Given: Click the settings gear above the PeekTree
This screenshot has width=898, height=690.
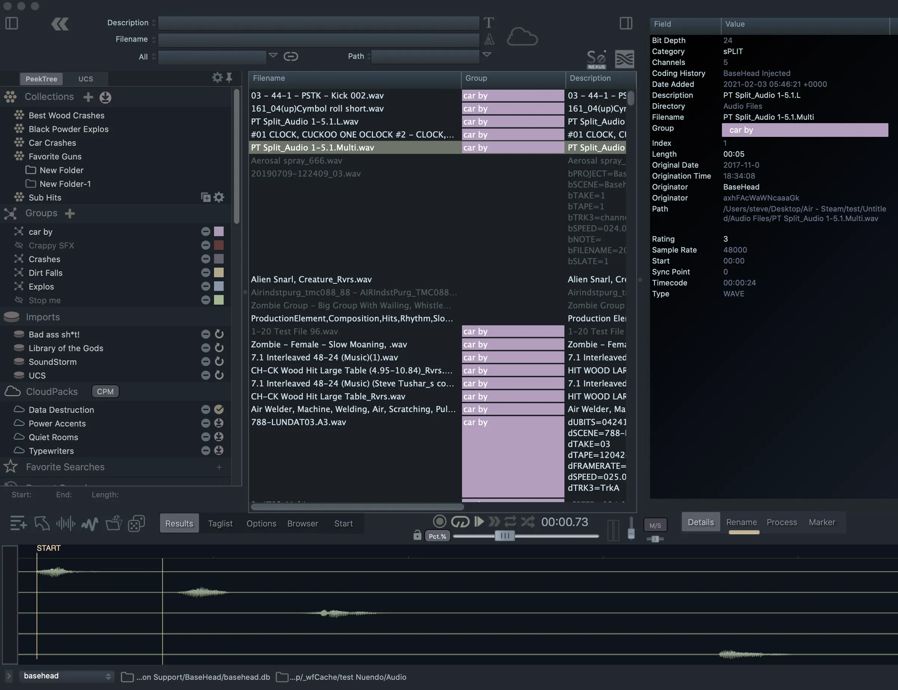Looking at the screenshot, I should click(217, 78).
